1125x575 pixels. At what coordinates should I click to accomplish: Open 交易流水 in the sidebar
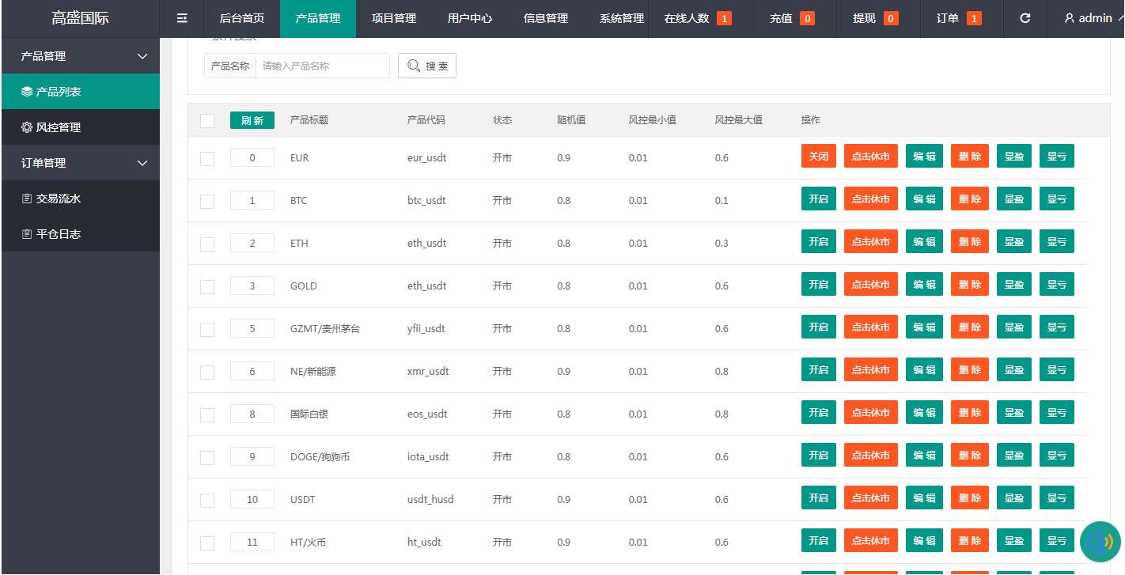click(x=80, y=199)
